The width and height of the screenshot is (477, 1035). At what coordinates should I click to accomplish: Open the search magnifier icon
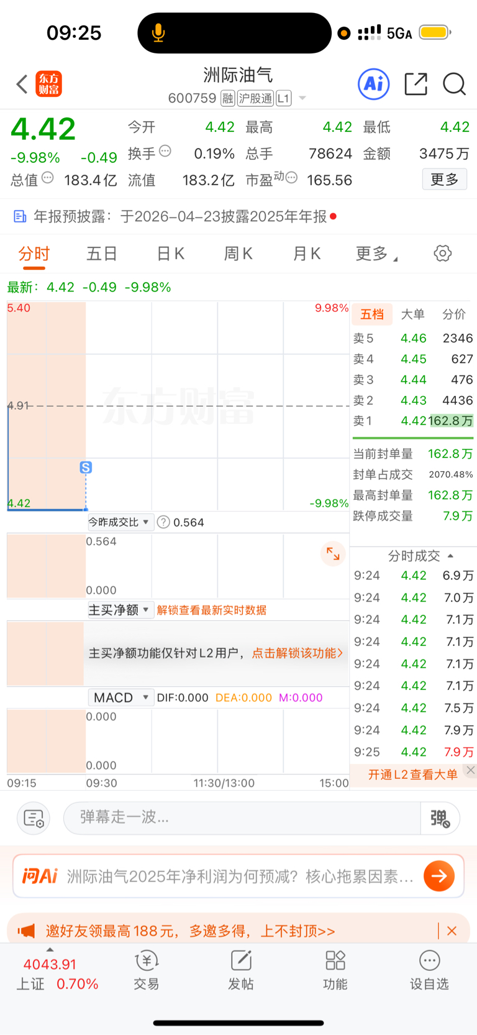click(x=454, y=84)
